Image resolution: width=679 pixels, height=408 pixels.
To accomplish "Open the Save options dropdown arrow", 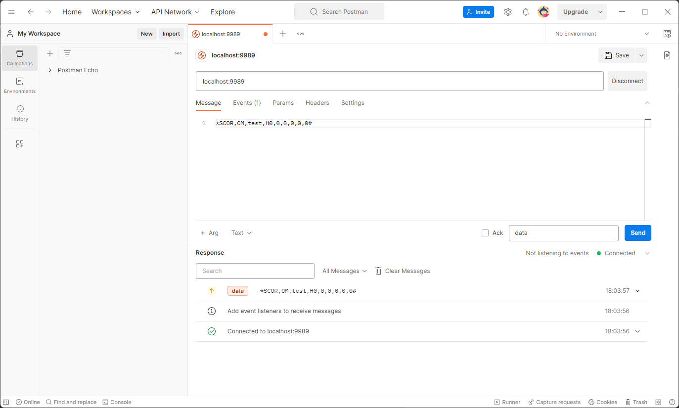I will tap(641, 55).
